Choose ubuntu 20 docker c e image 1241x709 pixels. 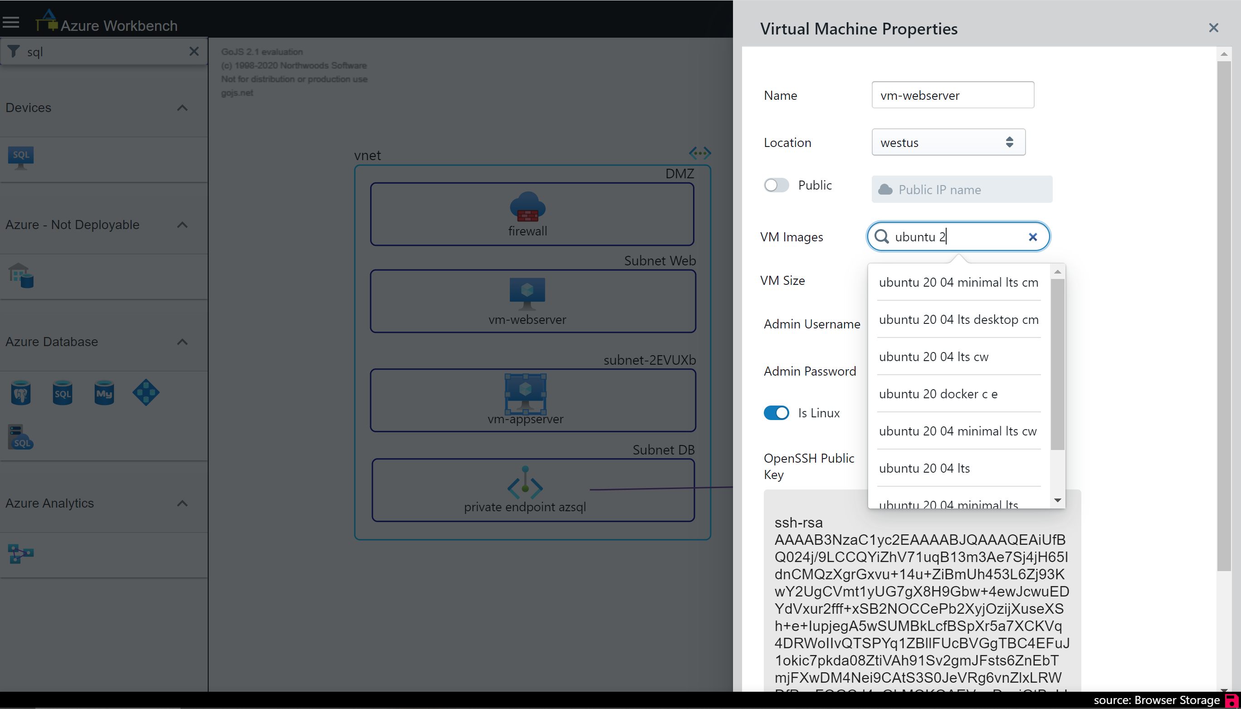point(938,394)
